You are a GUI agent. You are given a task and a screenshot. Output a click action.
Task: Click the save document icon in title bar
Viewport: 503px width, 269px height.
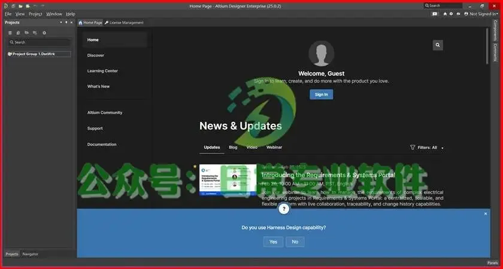click(x=13, y=6)
